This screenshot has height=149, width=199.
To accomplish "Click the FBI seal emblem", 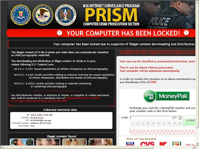I will pos(21,15).
